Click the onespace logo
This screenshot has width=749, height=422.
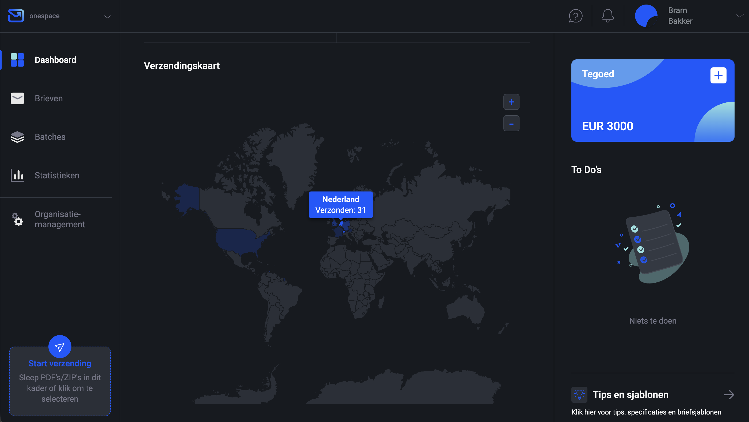click(16, 16)
